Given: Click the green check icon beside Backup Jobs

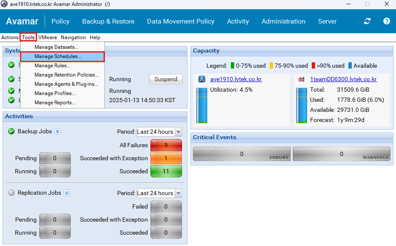Looking at the screenshot, I should [11, 131].
